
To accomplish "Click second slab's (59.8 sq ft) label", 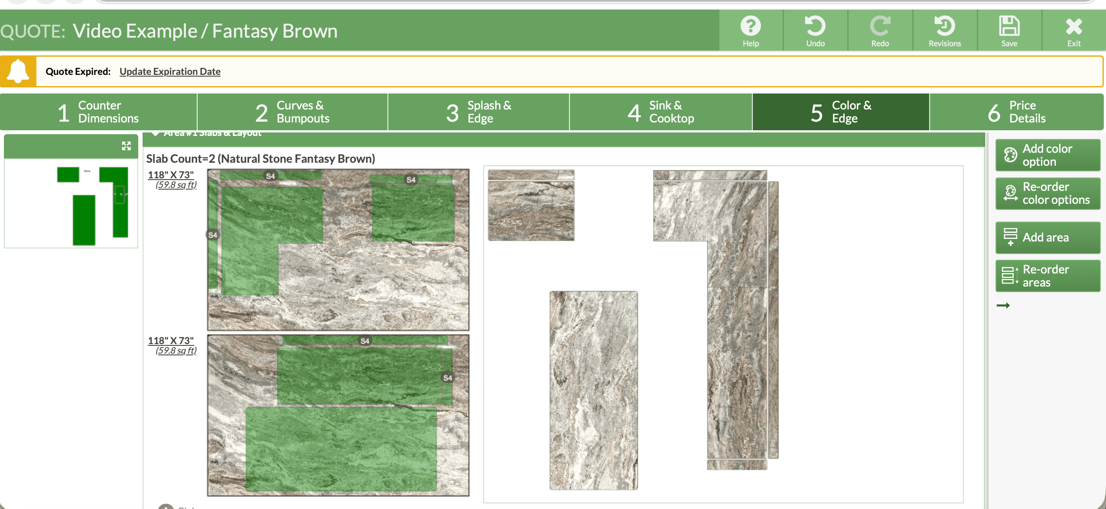I will (176, 351).
